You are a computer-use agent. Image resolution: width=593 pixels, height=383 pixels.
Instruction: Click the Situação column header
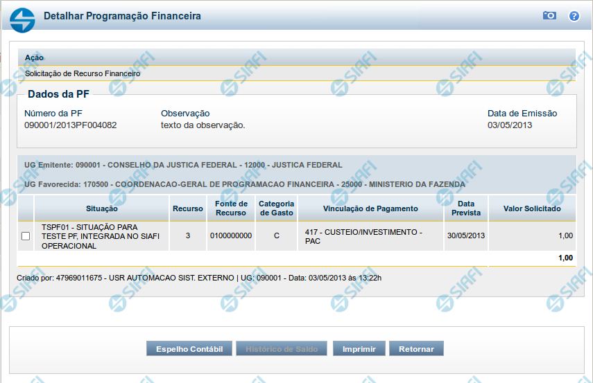[102, 208]
